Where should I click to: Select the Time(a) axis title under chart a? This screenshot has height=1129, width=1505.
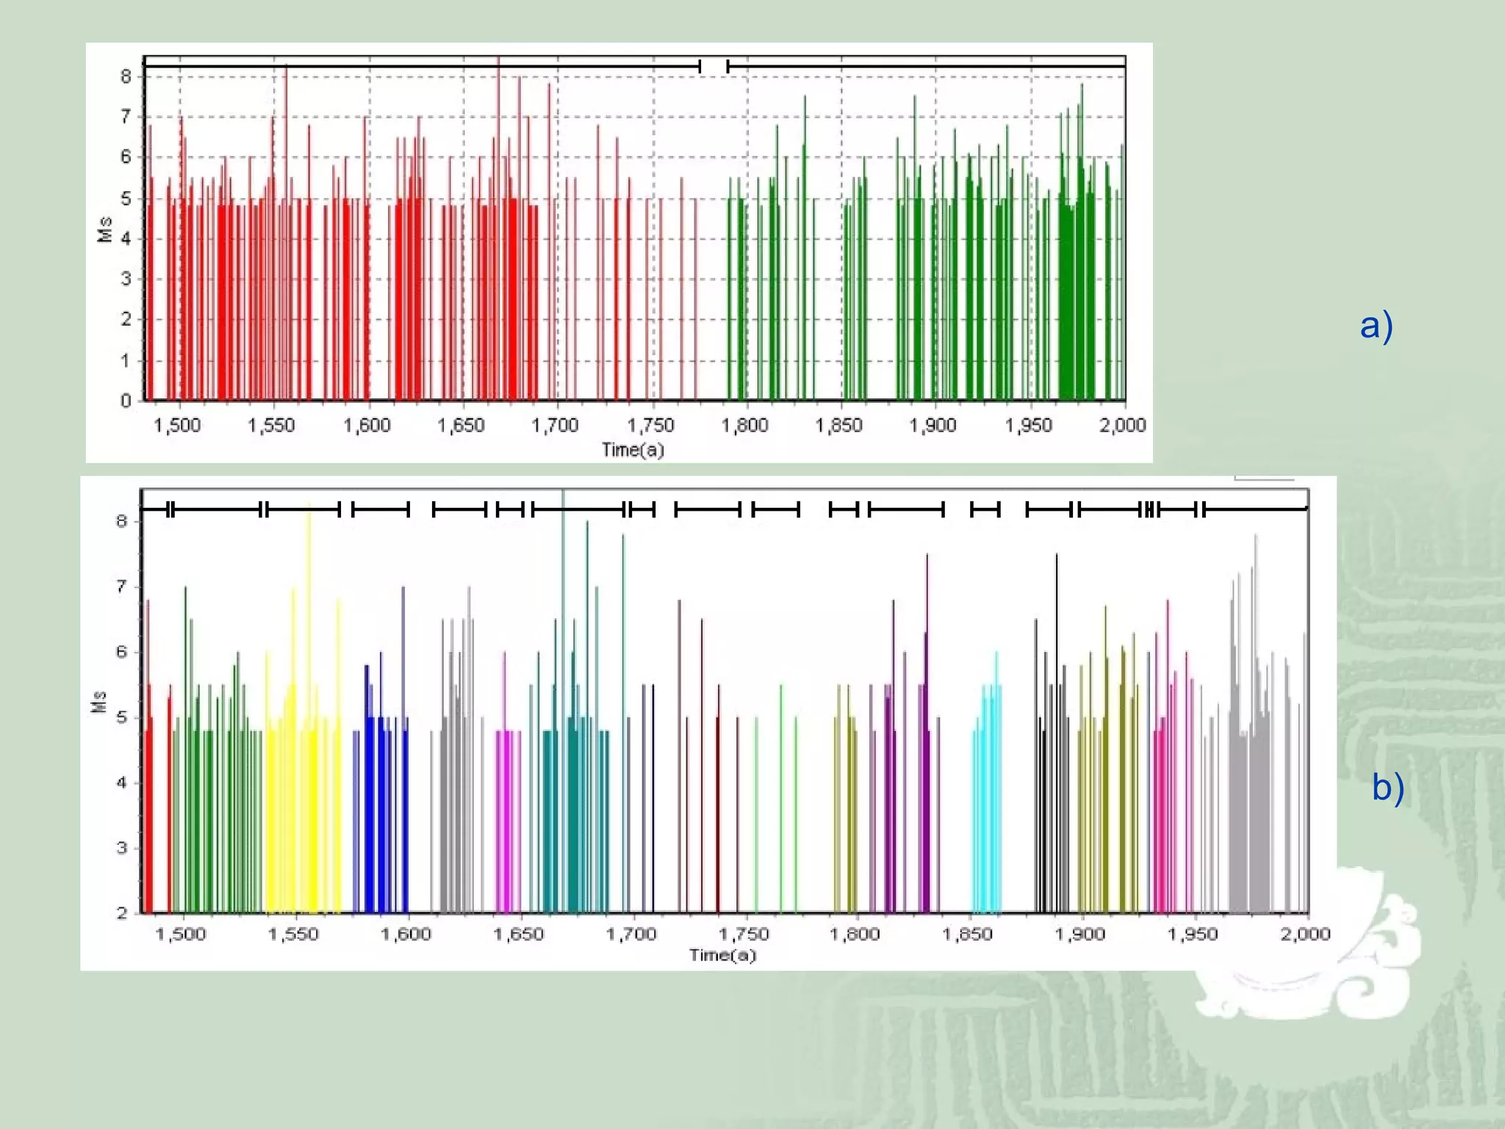632,449
